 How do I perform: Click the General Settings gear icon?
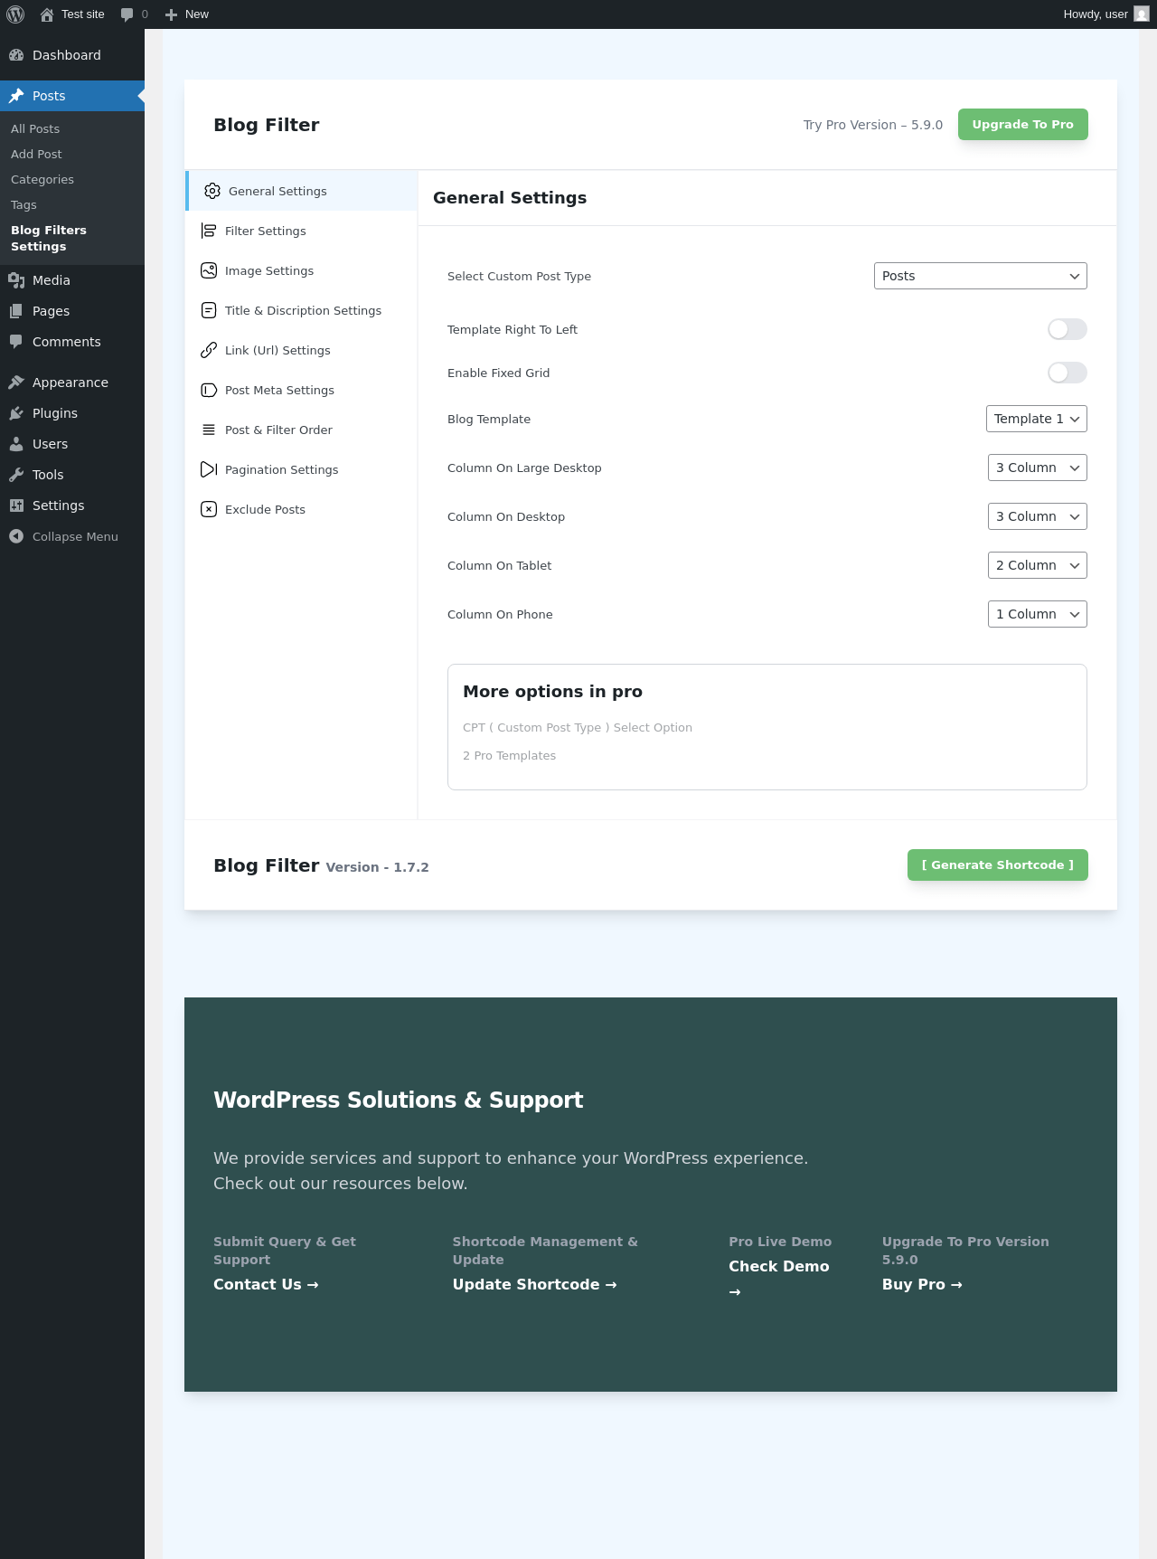point(212,191)
